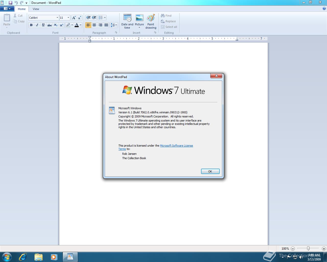Image resolution: width=327 pixels, height=262 pixels.
Task: Click the Redo icon in title bar
Action: click(x=21, y=3)
